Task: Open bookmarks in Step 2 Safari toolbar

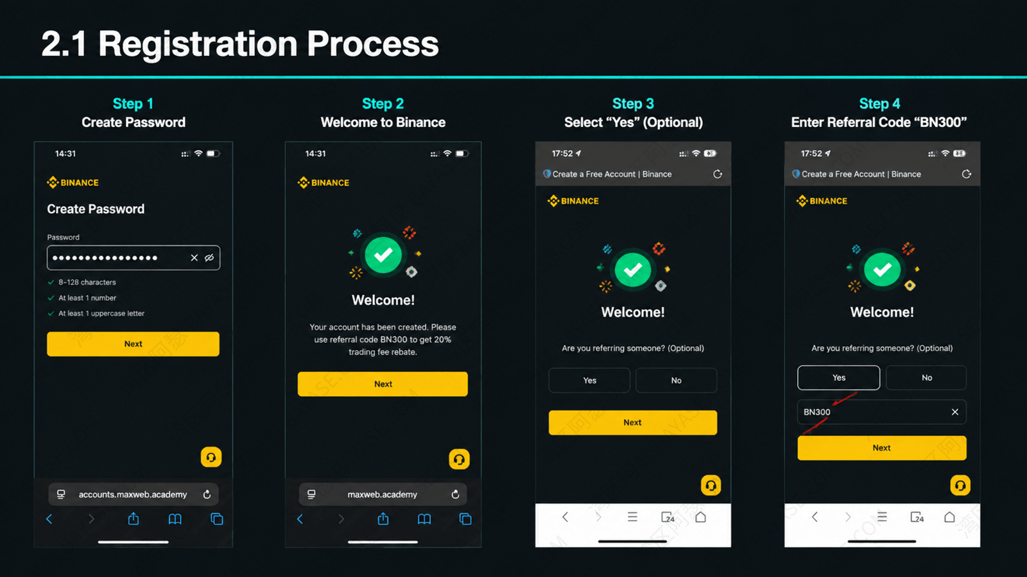Action: [x=424, y=519]
